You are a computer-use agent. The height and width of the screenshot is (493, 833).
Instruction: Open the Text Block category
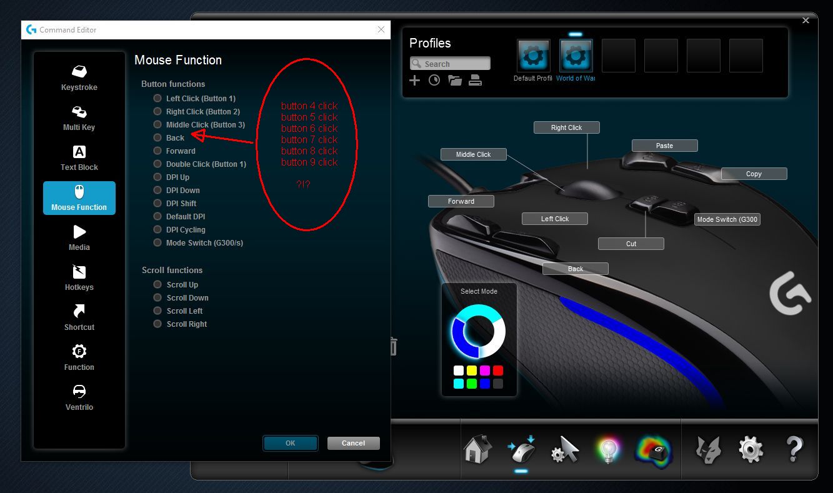tap(79, 158)
